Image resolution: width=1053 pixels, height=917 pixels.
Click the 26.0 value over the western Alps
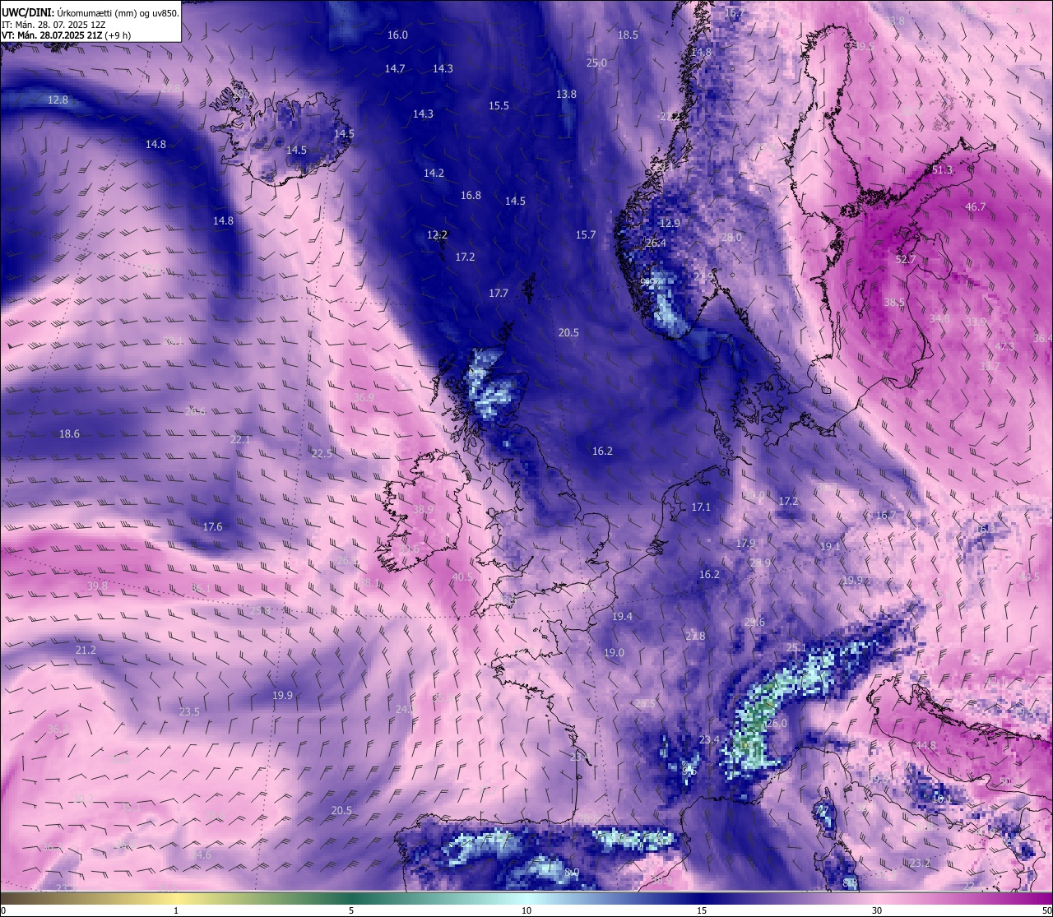tap(777, 723)
